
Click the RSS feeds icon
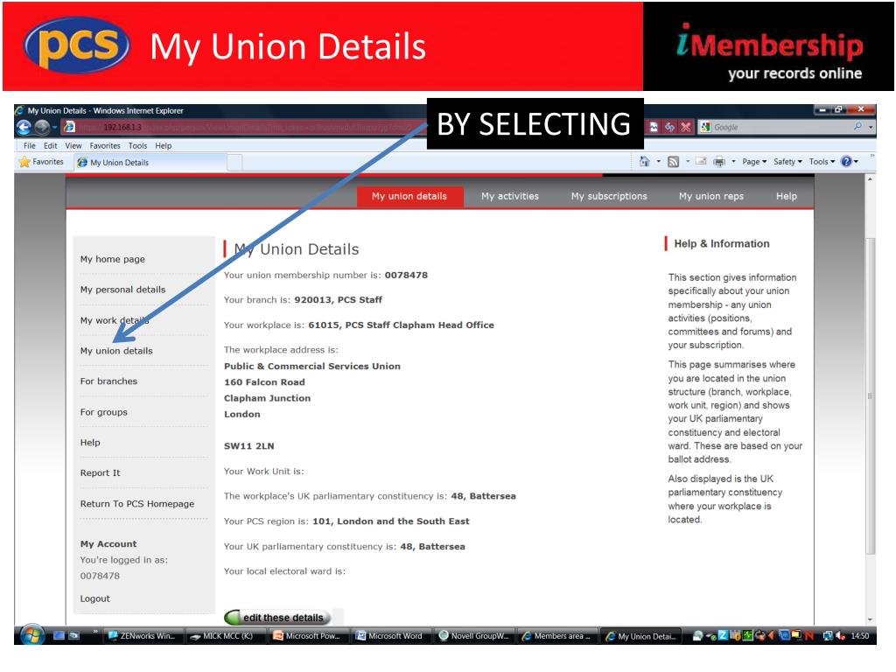673,162
